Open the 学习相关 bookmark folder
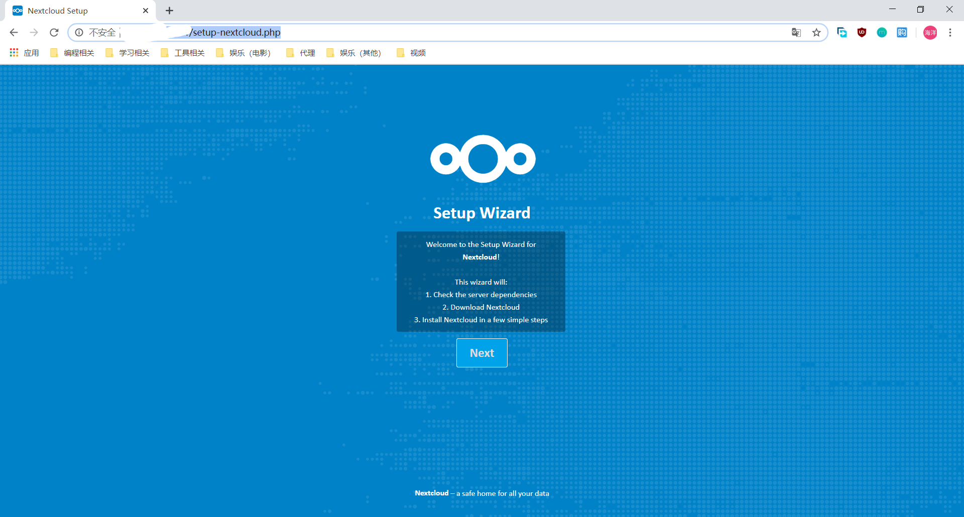This screenshot has width=964, height=517. tap(128, 53)
